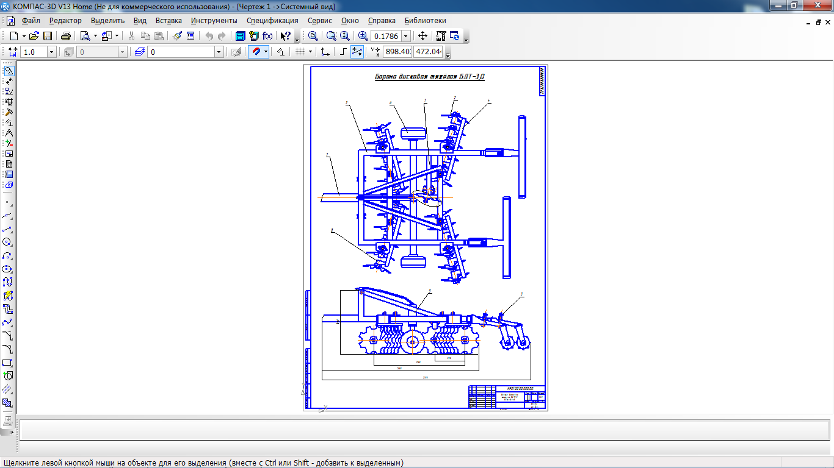
Task: Click the scissors cut icon
Action: coord(131,36)
